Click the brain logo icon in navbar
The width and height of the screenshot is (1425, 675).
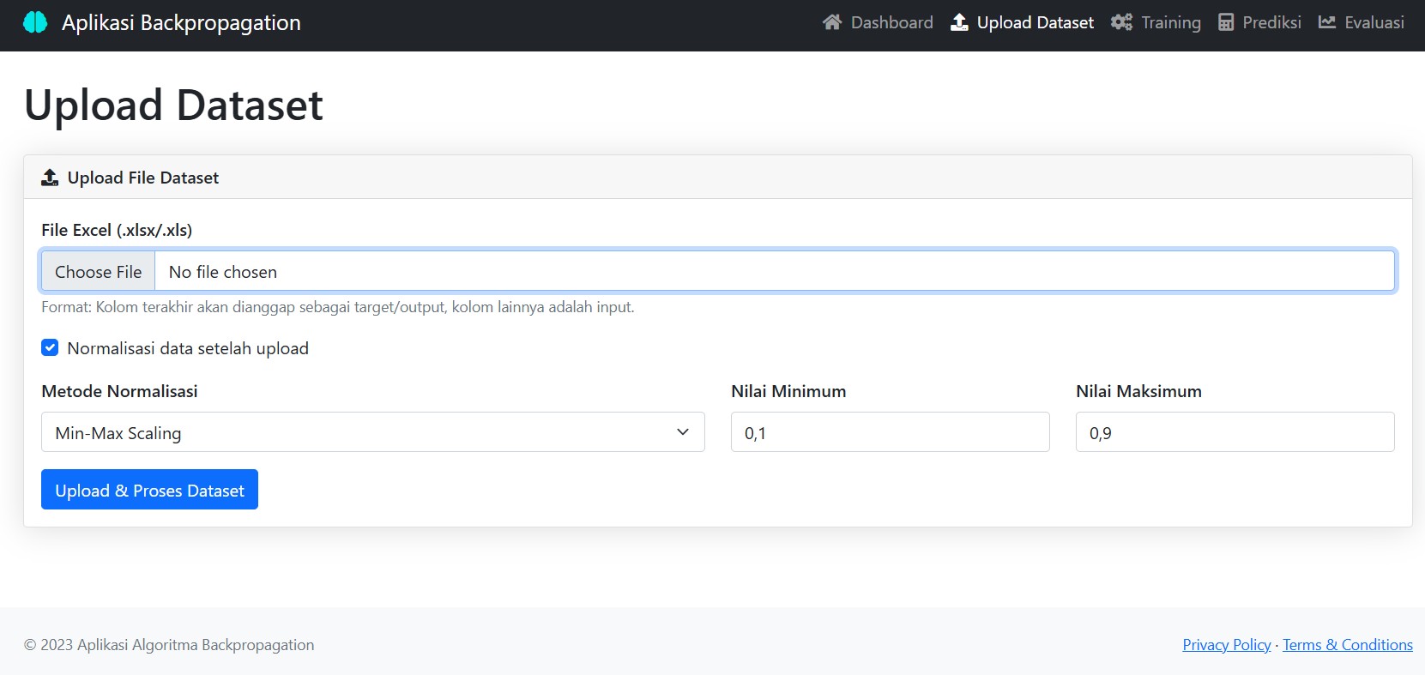(35, 22)
